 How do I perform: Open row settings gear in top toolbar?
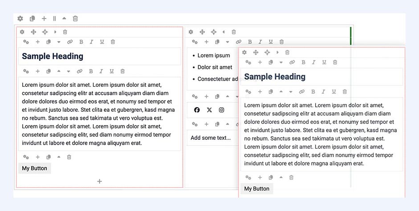coord(20,18)
